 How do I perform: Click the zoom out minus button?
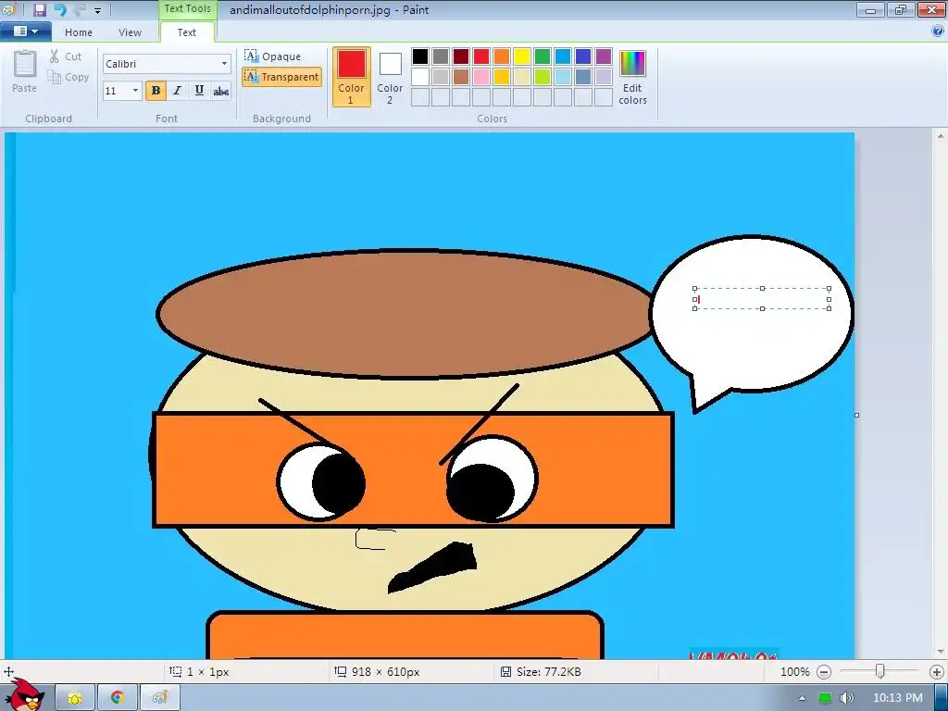point(823,672)
